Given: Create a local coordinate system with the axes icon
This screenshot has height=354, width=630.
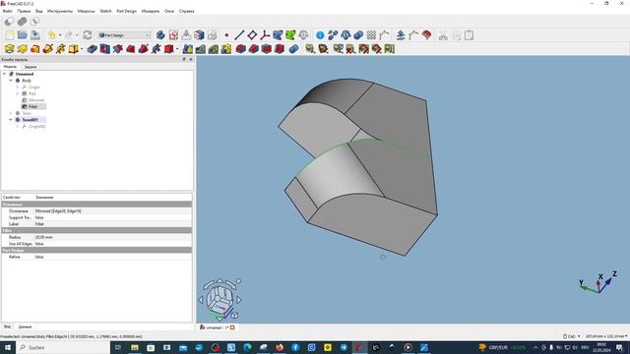Looking at the screenshot, I should (x=265, y=35).
